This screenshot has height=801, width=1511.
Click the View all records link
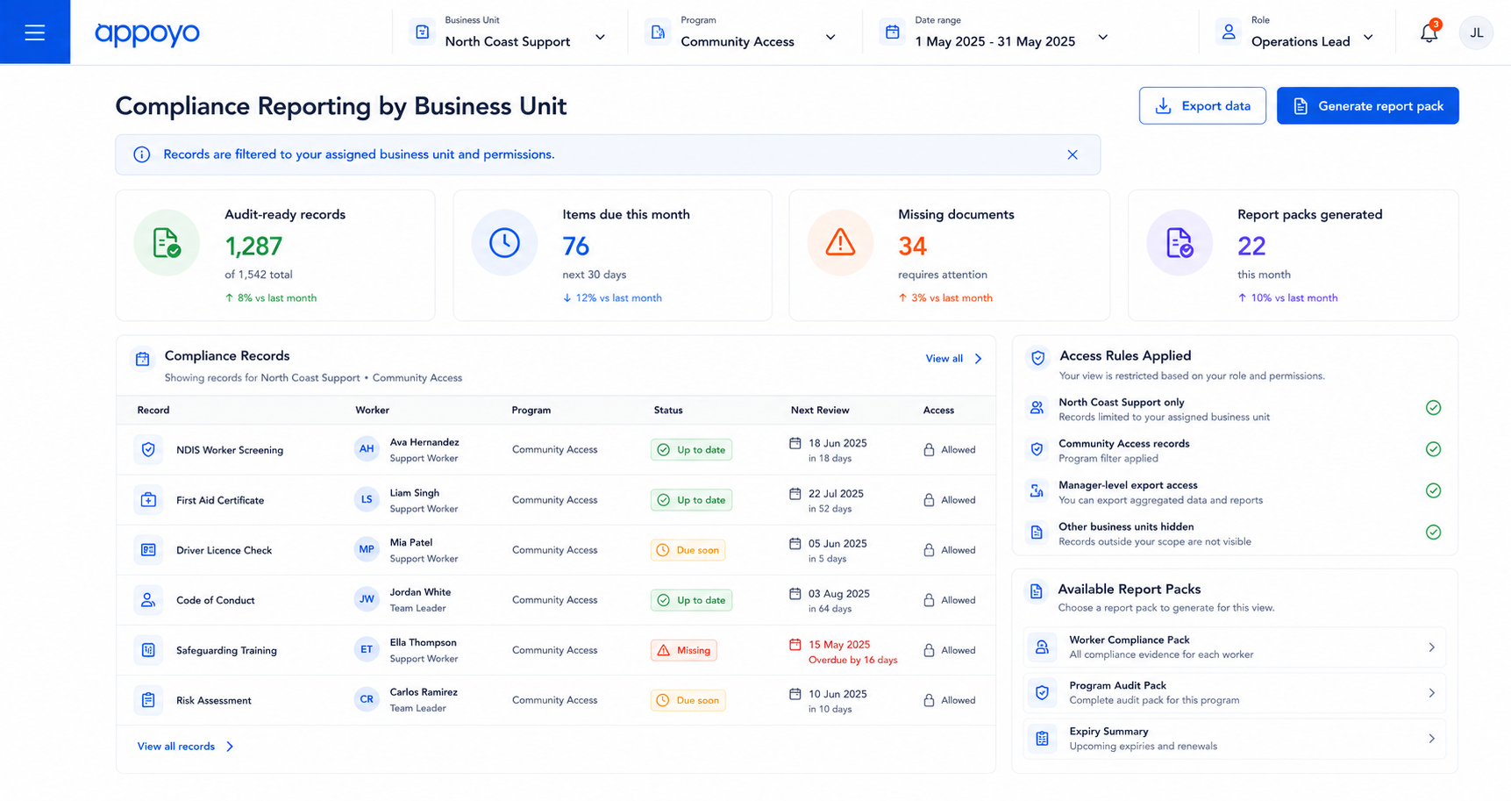pyautogui.click(x=185, y=747)
